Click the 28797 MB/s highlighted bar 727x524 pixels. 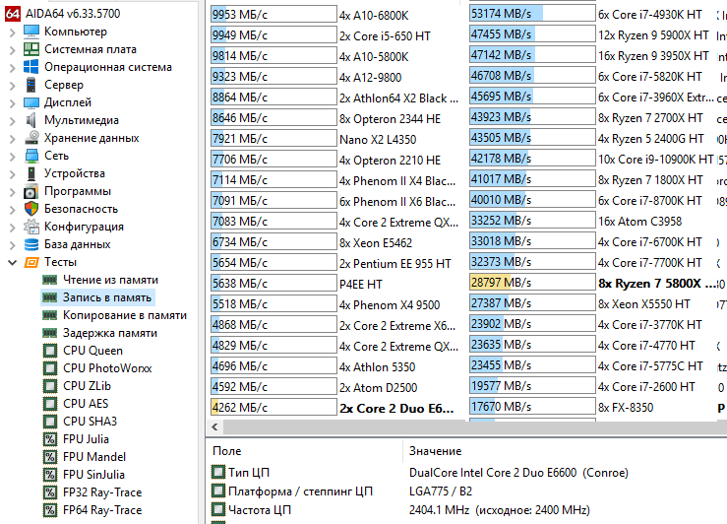click(532, 282)
